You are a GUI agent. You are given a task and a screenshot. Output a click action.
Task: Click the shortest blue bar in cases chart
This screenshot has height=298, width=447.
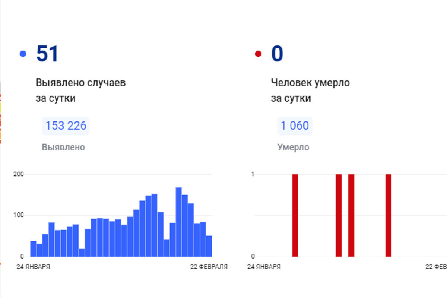point(82,253)
